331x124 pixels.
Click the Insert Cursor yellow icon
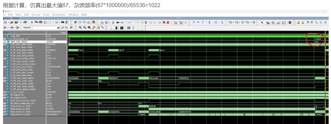point(298,22)
